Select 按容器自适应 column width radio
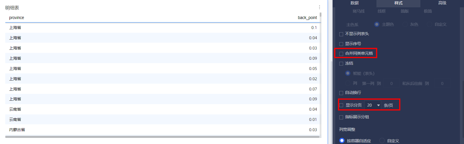The height and width of the screenshot is (144, 464). click(x=342, y=141)
